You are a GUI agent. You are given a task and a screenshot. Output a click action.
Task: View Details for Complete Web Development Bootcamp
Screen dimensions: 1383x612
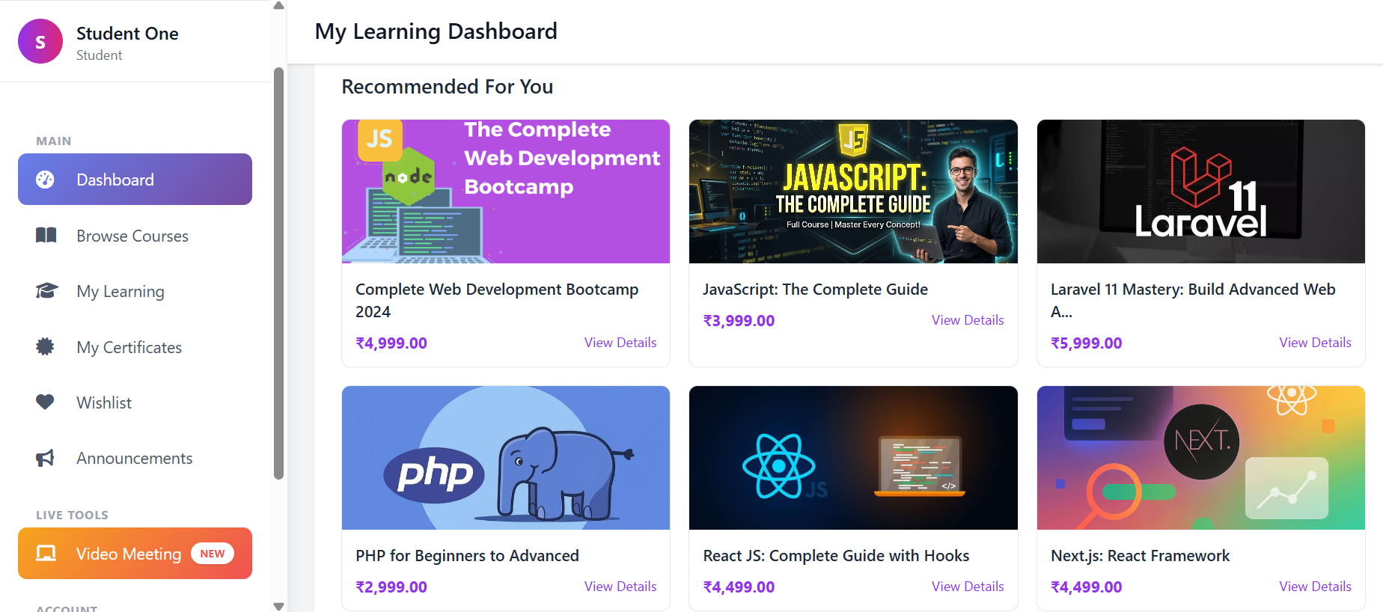point(620,343)
